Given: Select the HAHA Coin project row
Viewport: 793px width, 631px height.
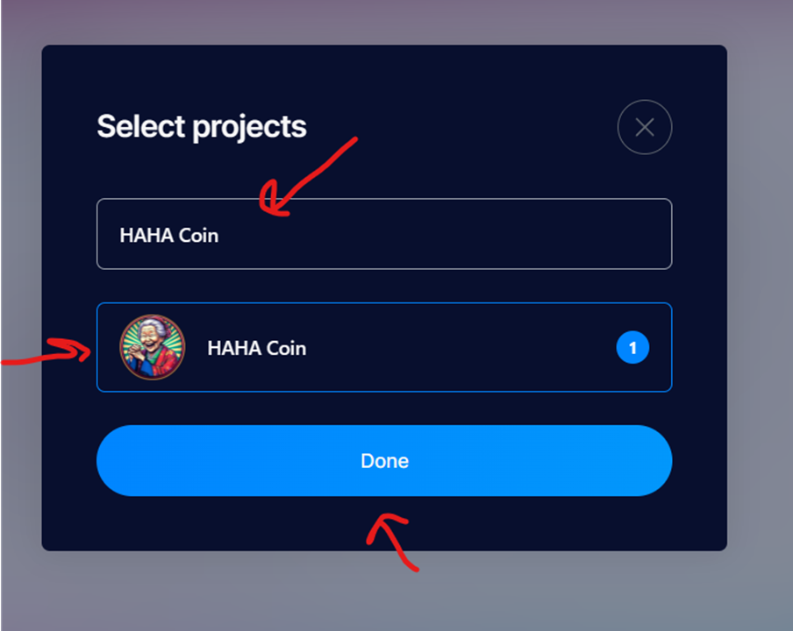Looking at the screenshot, I should pos(384,347).
